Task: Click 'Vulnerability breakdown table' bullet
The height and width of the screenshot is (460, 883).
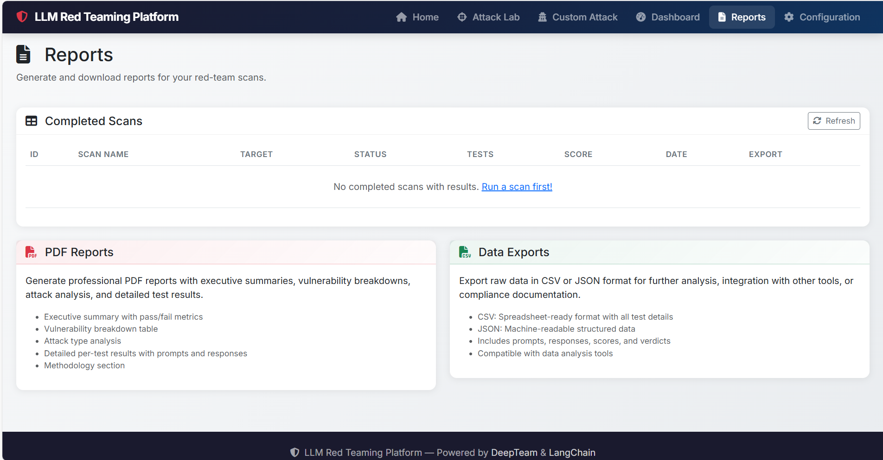Action: tap(101, 329)
